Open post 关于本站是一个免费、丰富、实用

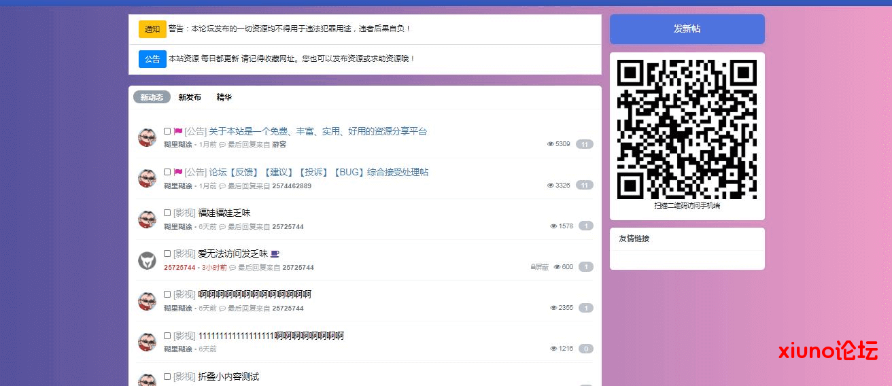pyautogui.click(x=318, y=131)
